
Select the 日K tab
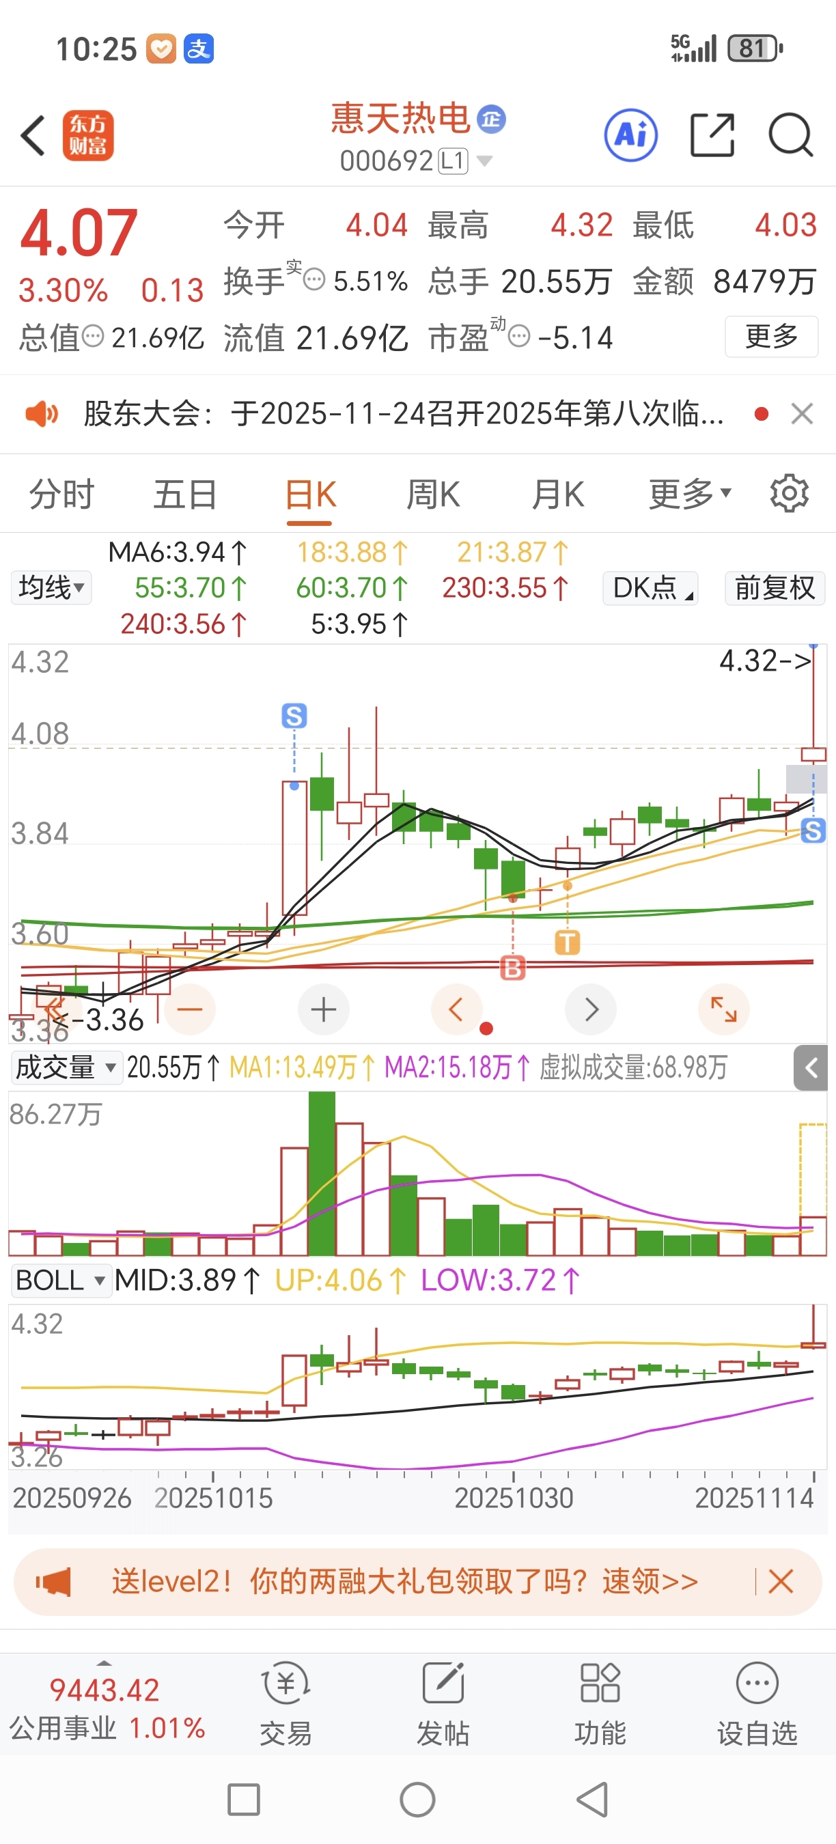(x=311, y=494)
